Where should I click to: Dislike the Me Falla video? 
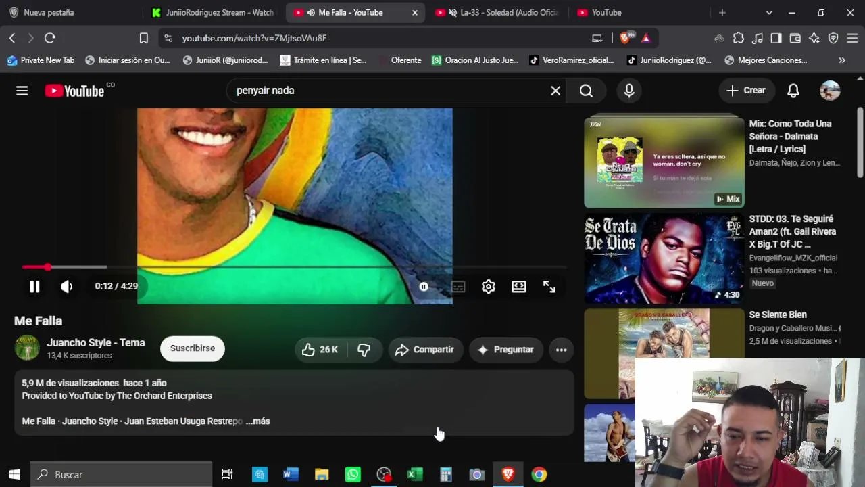coord(364,350)
